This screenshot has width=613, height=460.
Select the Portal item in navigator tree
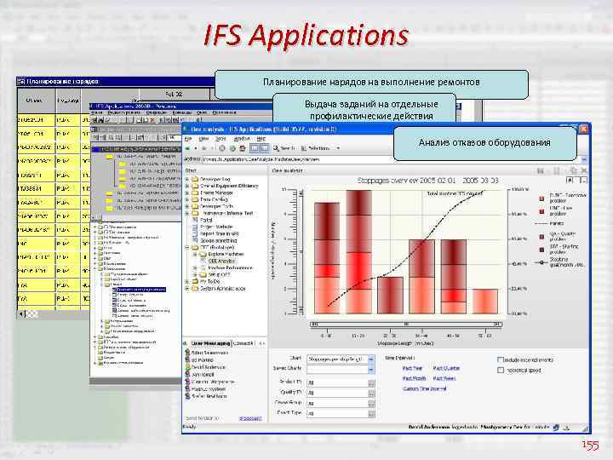(x=206, y=221)
